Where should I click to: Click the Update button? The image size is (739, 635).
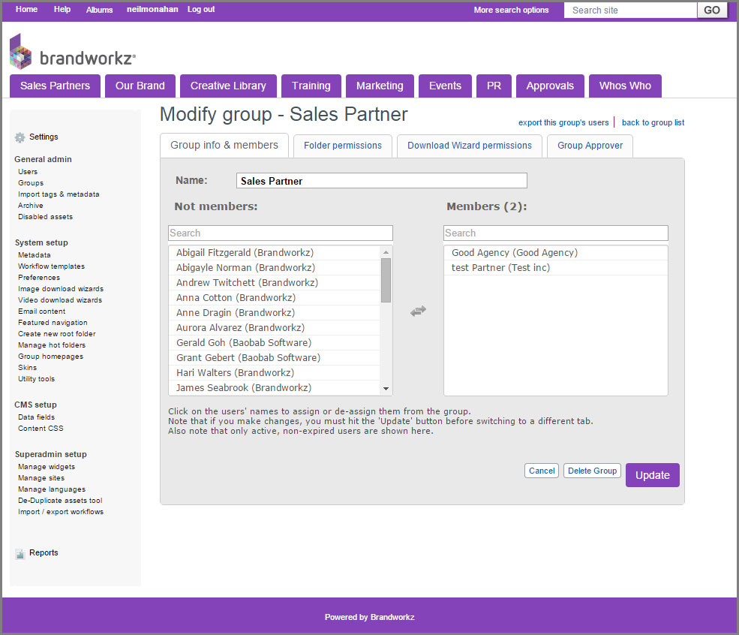pos(652,475)
